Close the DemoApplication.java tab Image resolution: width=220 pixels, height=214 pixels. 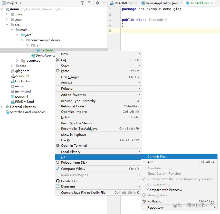pyautogui.click(x=181, y=3)
